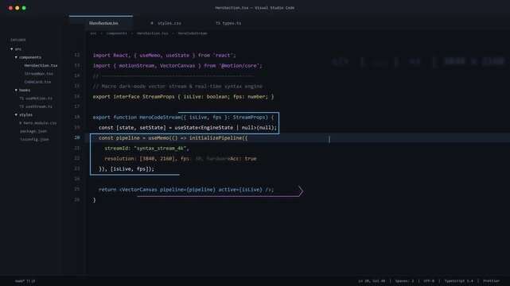Screen dimensions: 510x286
Task: Click the git branch status bar item
Action: click(25, 280)
